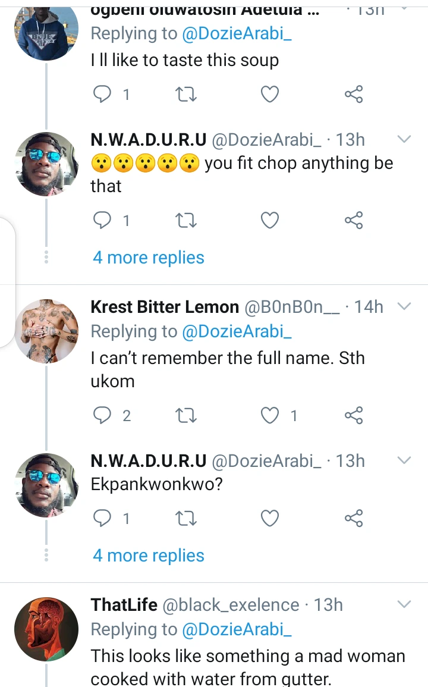Image resolution: width=428 pixels, height=687 pixels.
Task: Like the "taste this soup" tweet
Action: (x=270, y=94)
